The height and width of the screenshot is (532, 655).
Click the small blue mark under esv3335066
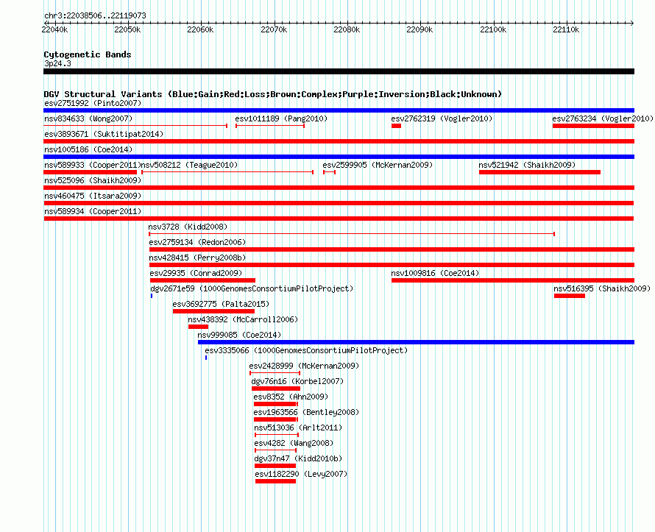point(206,358)
